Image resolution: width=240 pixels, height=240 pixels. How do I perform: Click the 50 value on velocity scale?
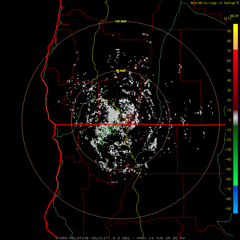pyautogui.click(x=229, y=71)
